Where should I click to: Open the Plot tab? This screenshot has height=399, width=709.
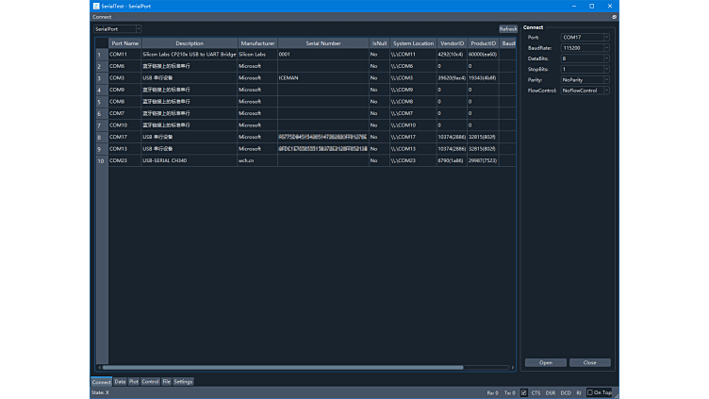[x=134, y=382]
